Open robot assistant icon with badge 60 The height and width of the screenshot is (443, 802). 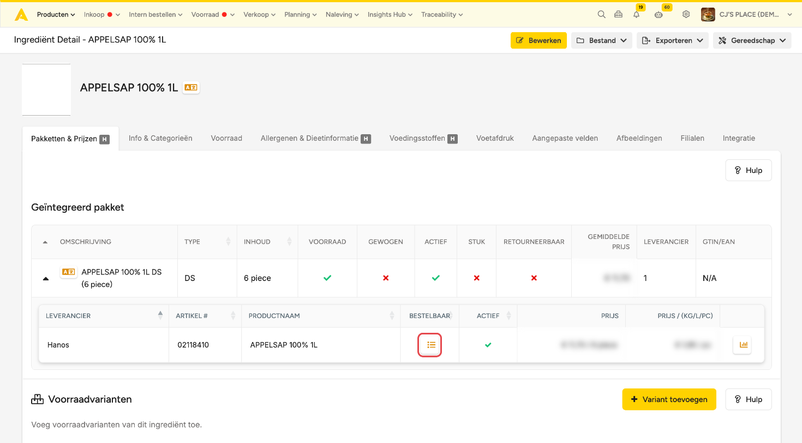[659, 15]
